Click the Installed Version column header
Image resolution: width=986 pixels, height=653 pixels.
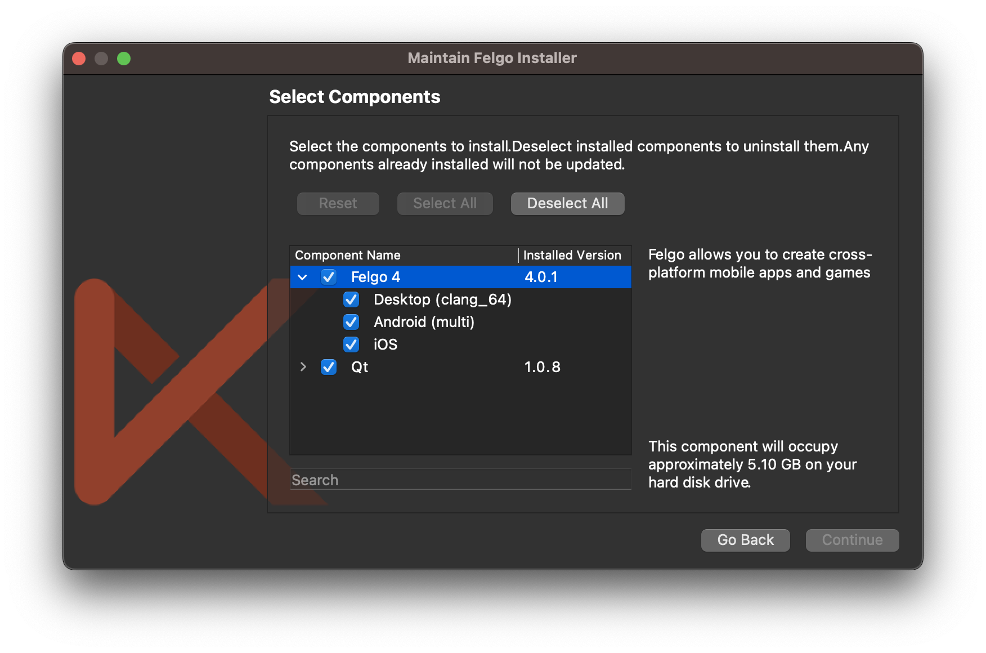click(575, 255)
